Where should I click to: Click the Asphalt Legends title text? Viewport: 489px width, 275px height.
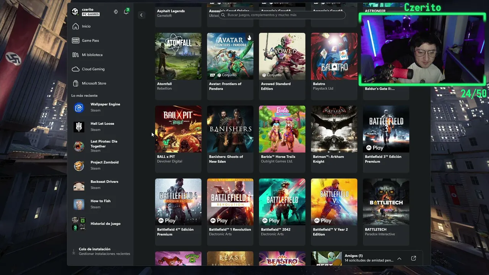171,11
